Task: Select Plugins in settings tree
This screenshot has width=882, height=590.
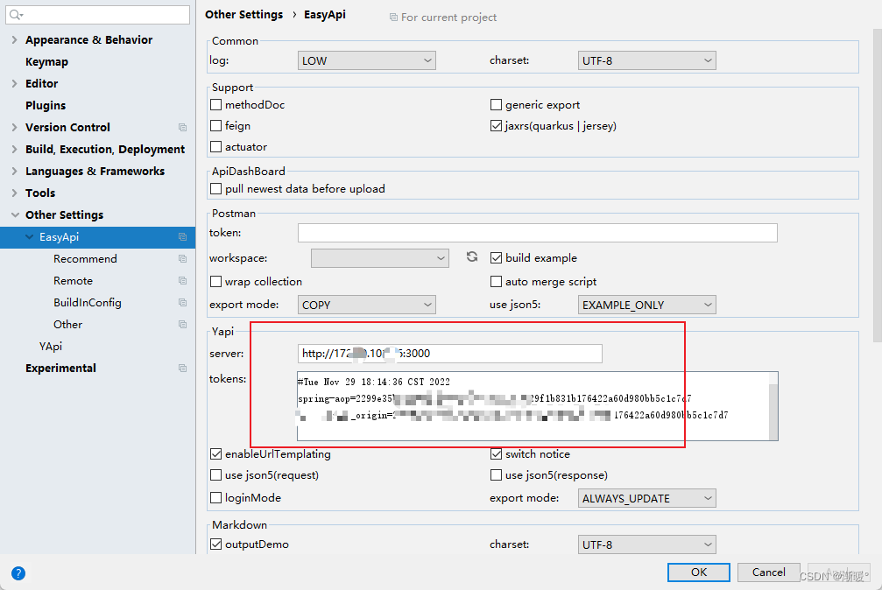Action: [x=46, y=106]
